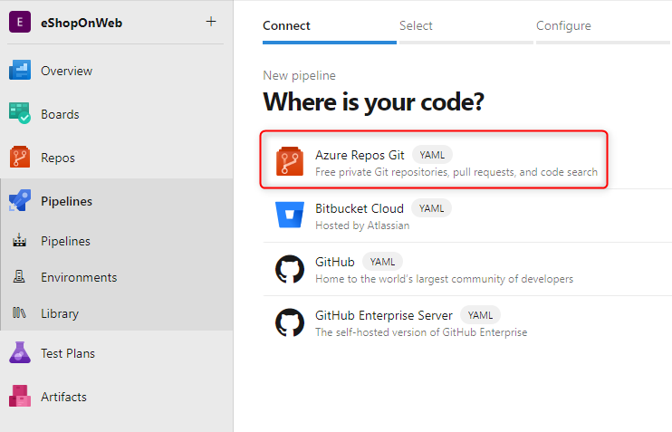Select the Pipelines rocket icon

[x=20, y=201]
